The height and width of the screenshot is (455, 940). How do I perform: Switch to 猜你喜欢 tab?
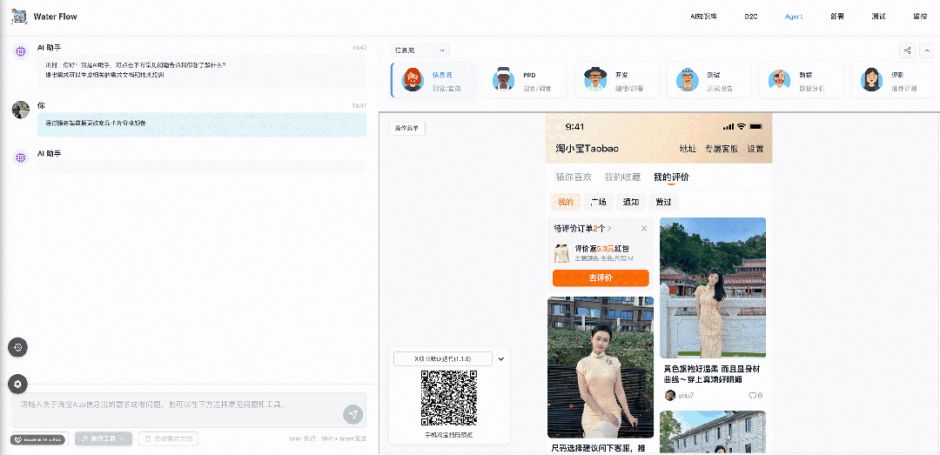[x=574, y=177]
